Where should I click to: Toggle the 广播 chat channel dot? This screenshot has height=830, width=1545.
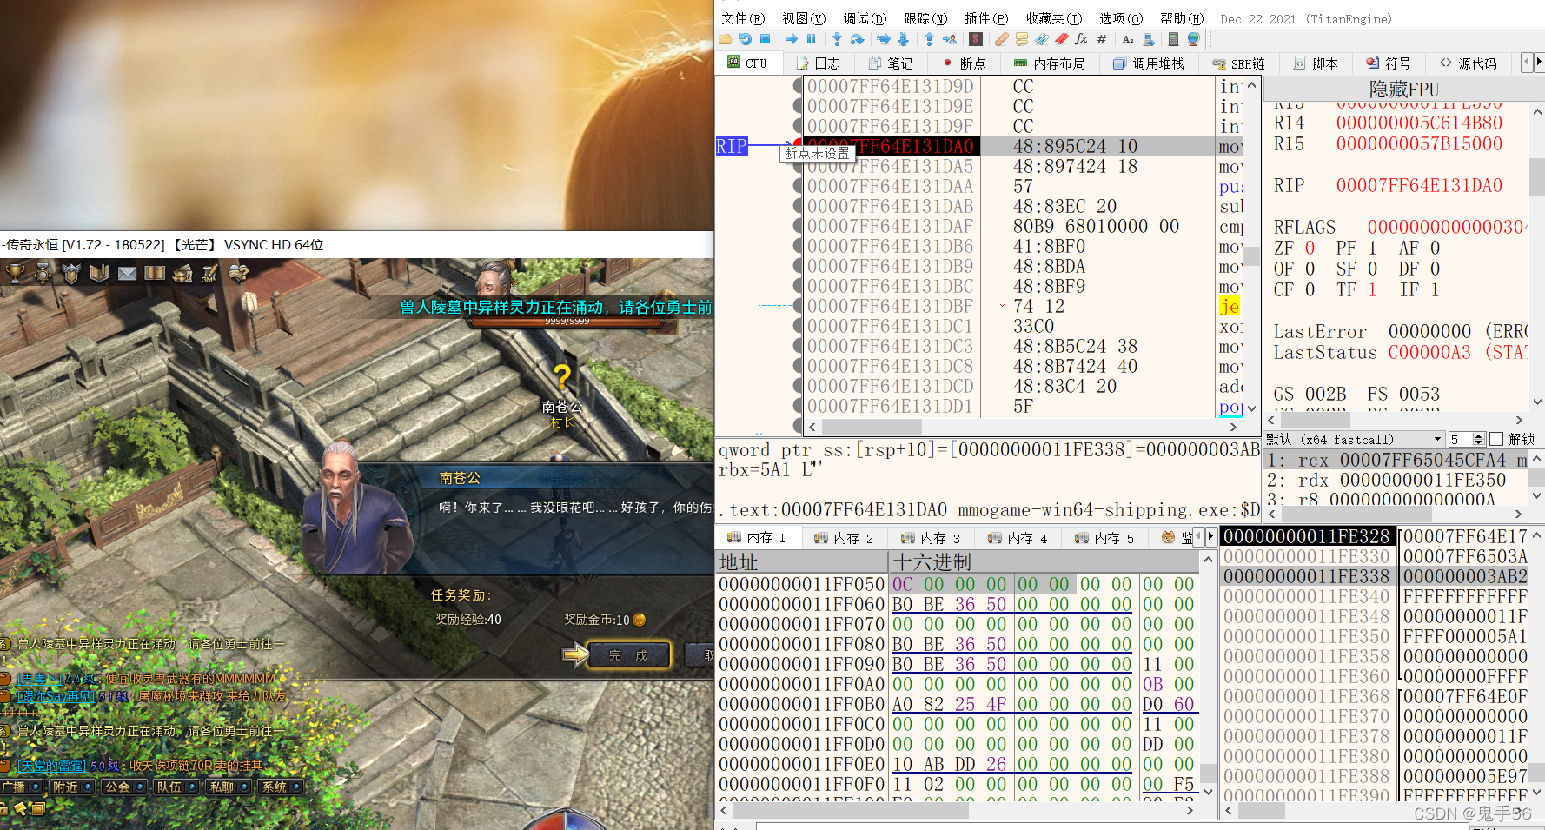[36, 787]
